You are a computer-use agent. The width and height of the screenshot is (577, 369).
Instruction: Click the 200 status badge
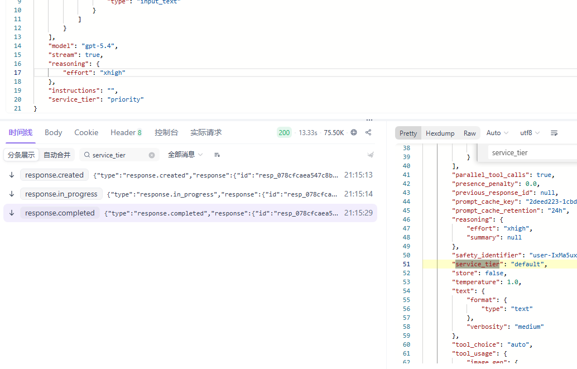point(284,132)
